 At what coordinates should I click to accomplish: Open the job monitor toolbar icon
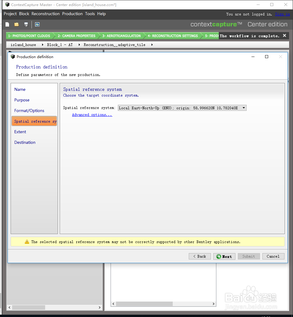coord(37,25)
